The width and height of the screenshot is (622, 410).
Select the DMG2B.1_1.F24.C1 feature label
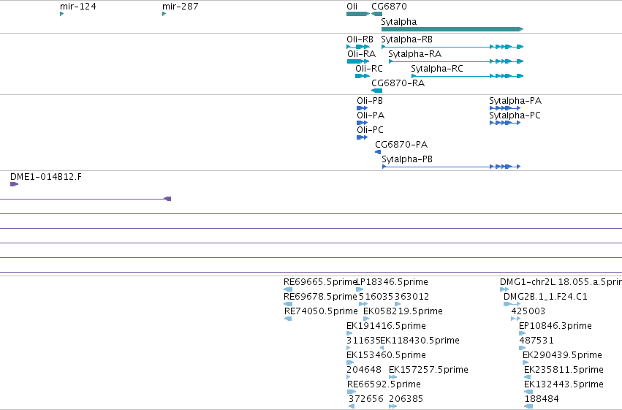click(545, 297)
